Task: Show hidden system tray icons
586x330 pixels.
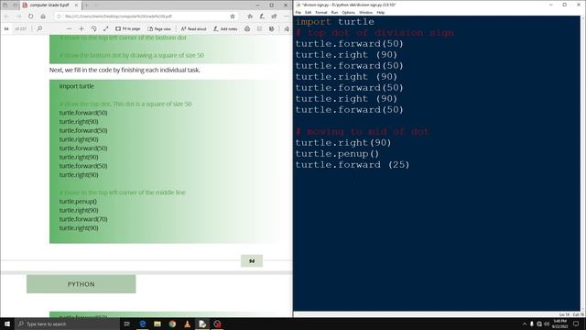Action: 525,324
